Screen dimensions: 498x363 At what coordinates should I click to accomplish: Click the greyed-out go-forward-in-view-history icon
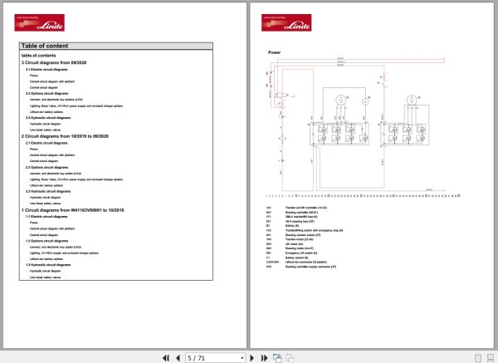click(x=290, y=358)
